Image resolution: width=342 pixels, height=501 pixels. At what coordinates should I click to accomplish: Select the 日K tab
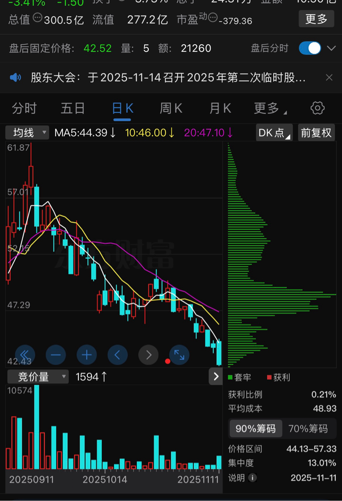tap(122, 108)
